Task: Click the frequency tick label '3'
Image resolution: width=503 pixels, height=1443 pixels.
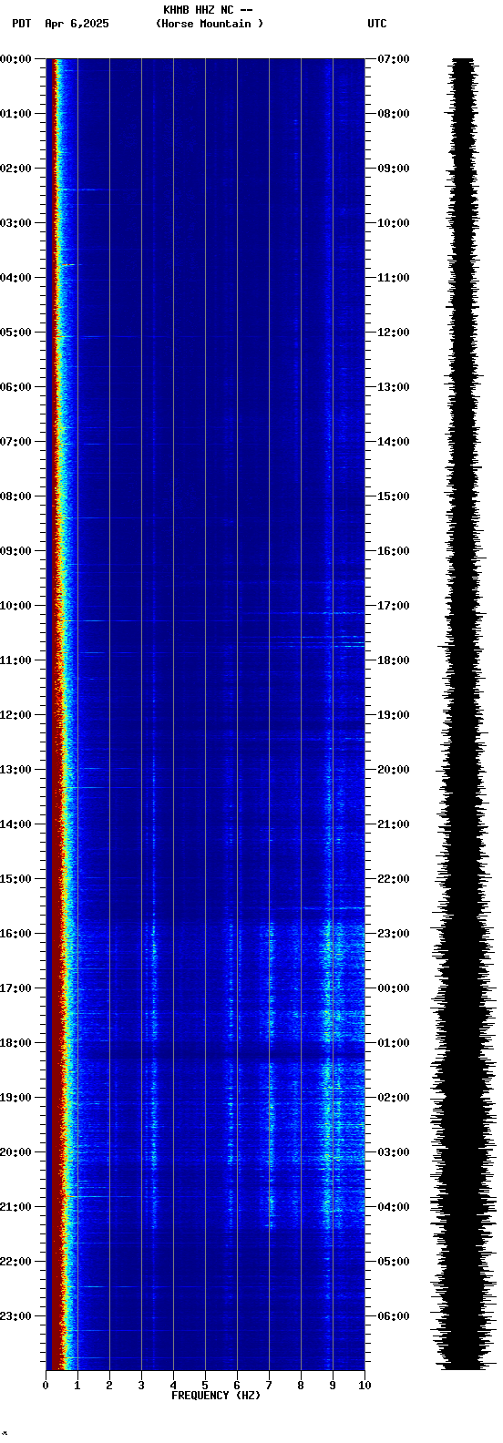Action: pos(141,1386)
